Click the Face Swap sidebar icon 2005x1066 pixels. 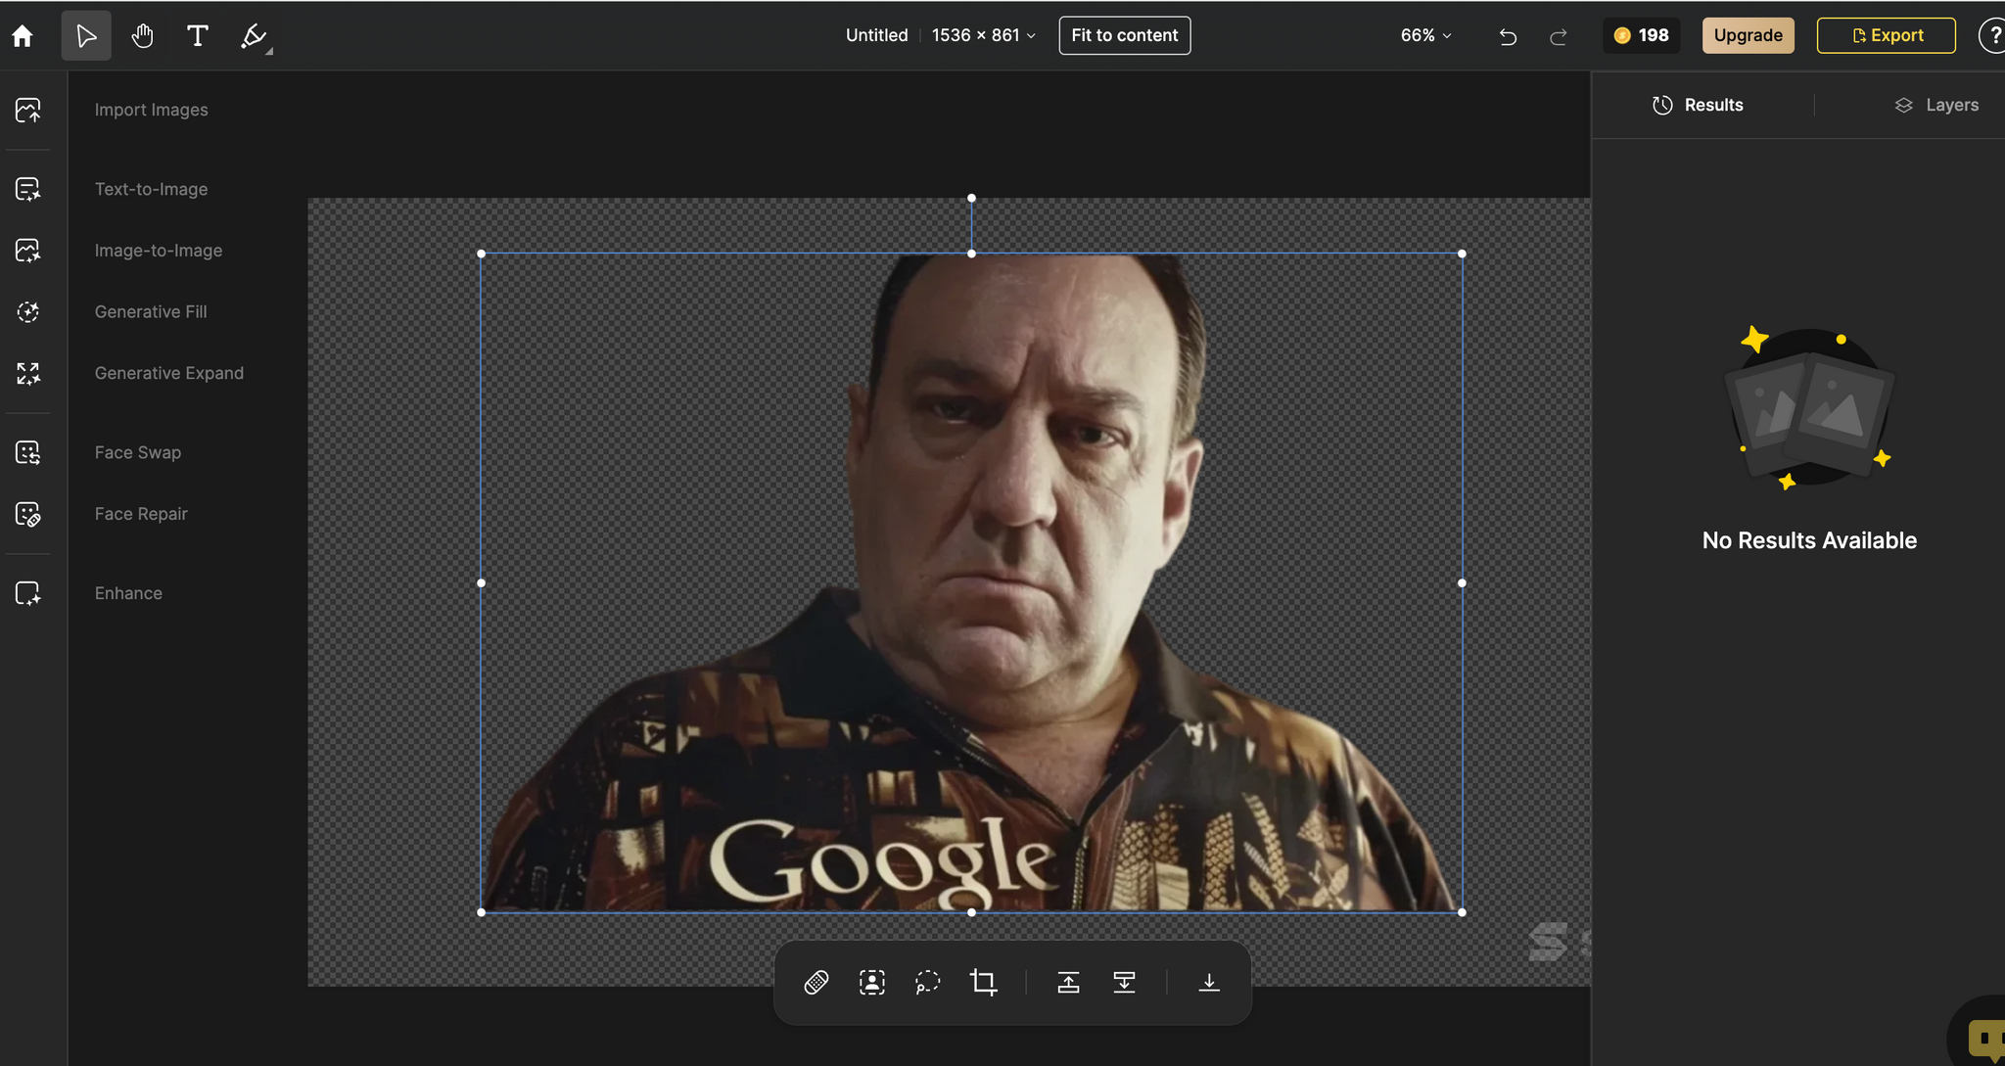coord(28,452)
